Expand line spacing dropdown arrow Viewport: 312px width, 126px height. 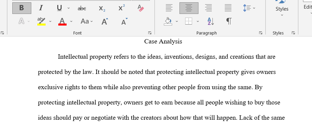[x=254, y=8]
